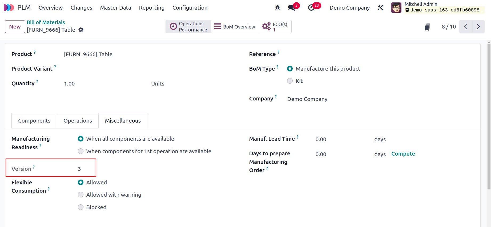Click Quantity help question mark
This screenshot has height=227, width=491.
(x=37, y=82)
